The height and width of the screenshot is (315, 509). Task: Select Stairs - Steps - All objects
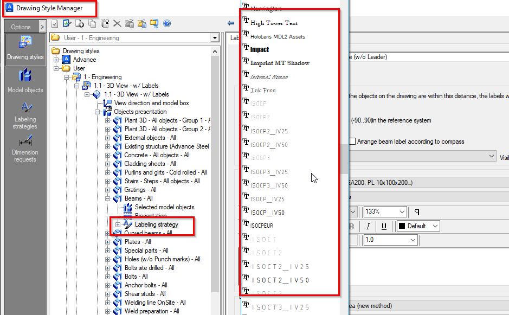coord(162,181)
